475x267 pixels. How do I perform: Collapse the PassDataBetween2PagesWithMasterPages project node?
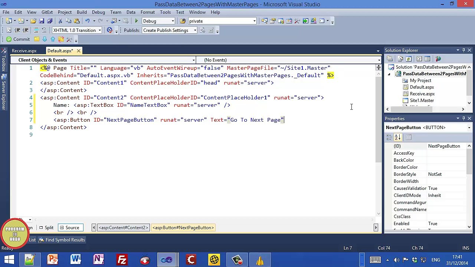[x=389, y=74]
